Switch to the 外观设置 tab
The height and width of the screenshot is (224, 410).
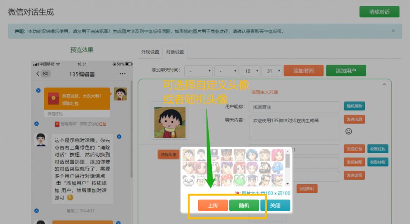[x=150, y=51]
